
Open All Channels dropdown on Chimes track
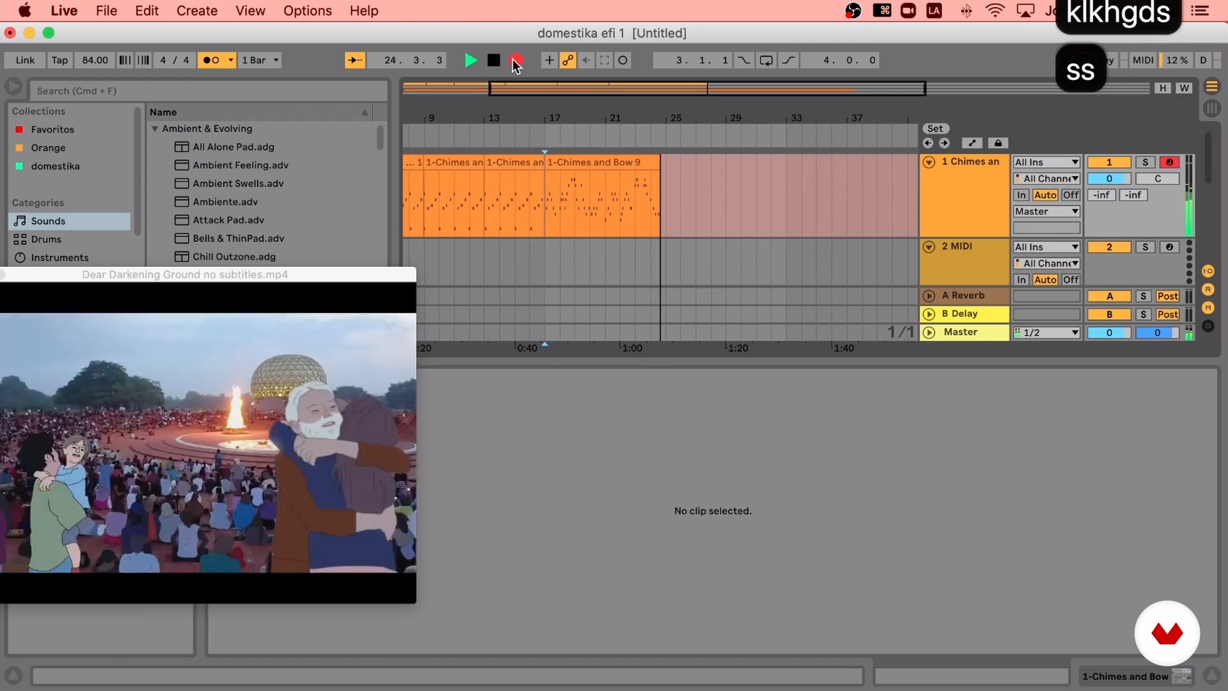pyautogui.click(x=1046, y=179)
